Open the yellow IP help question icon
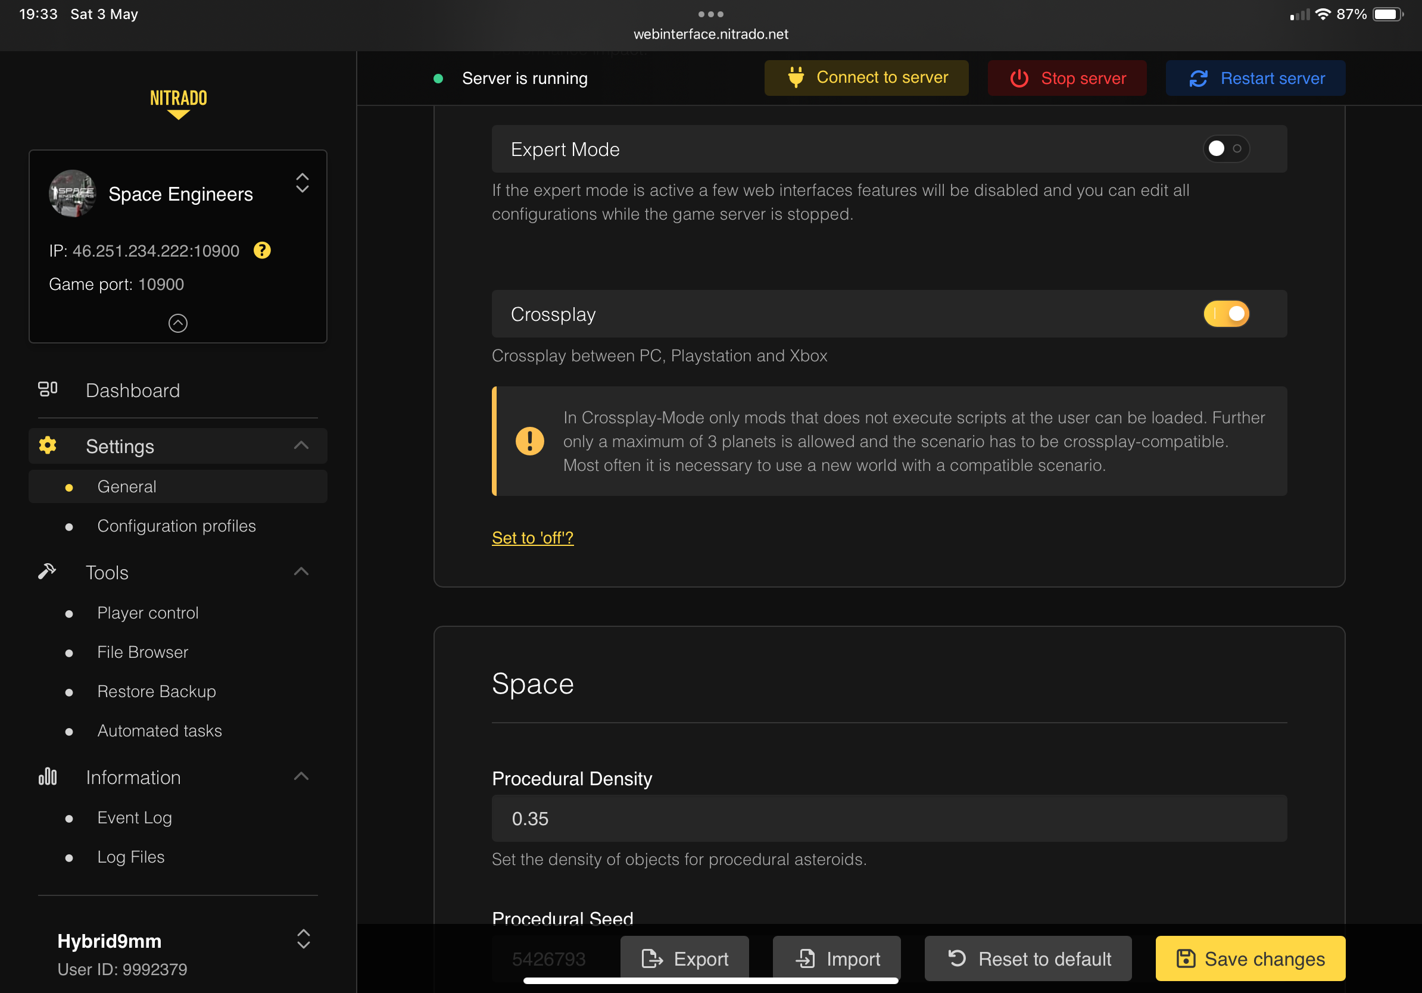The width and height of the screenshot is (1422, 993). pyautogui.click(x=262, y=250)
